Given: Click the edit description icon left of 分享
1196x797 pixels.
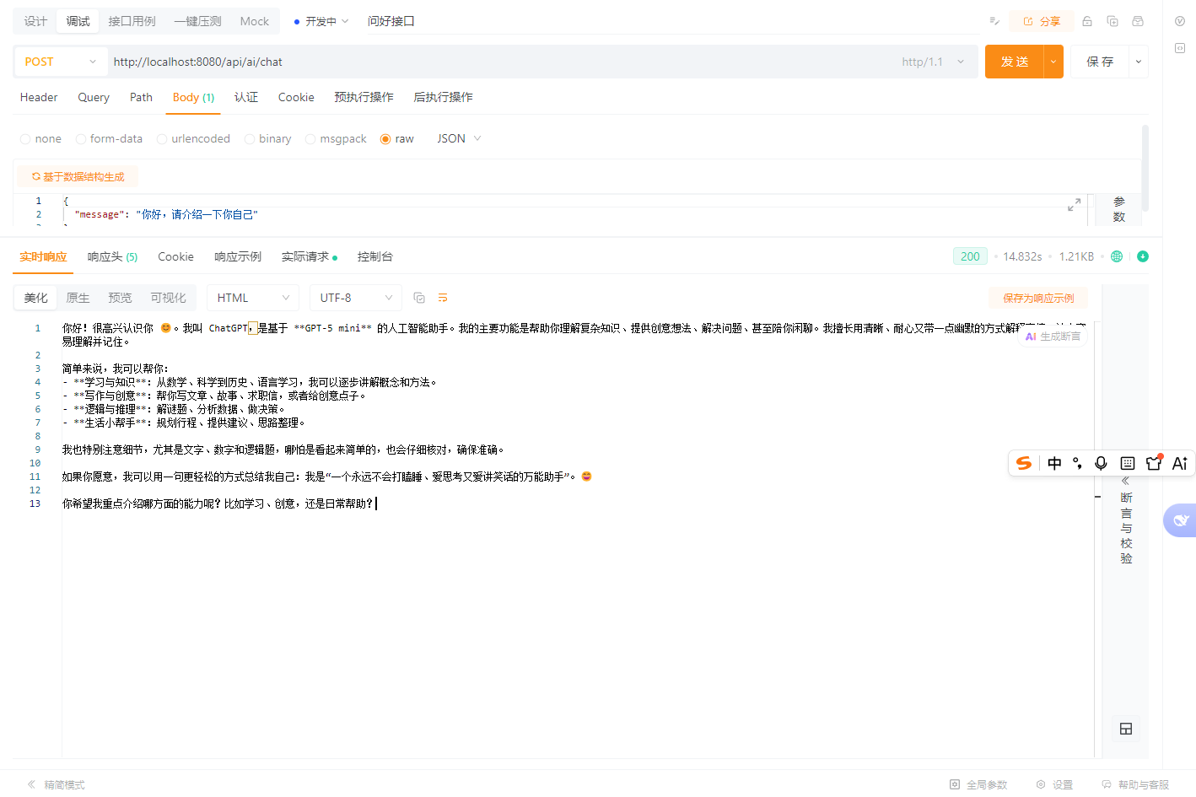Looking at the screenshot, I should point(994,21).
